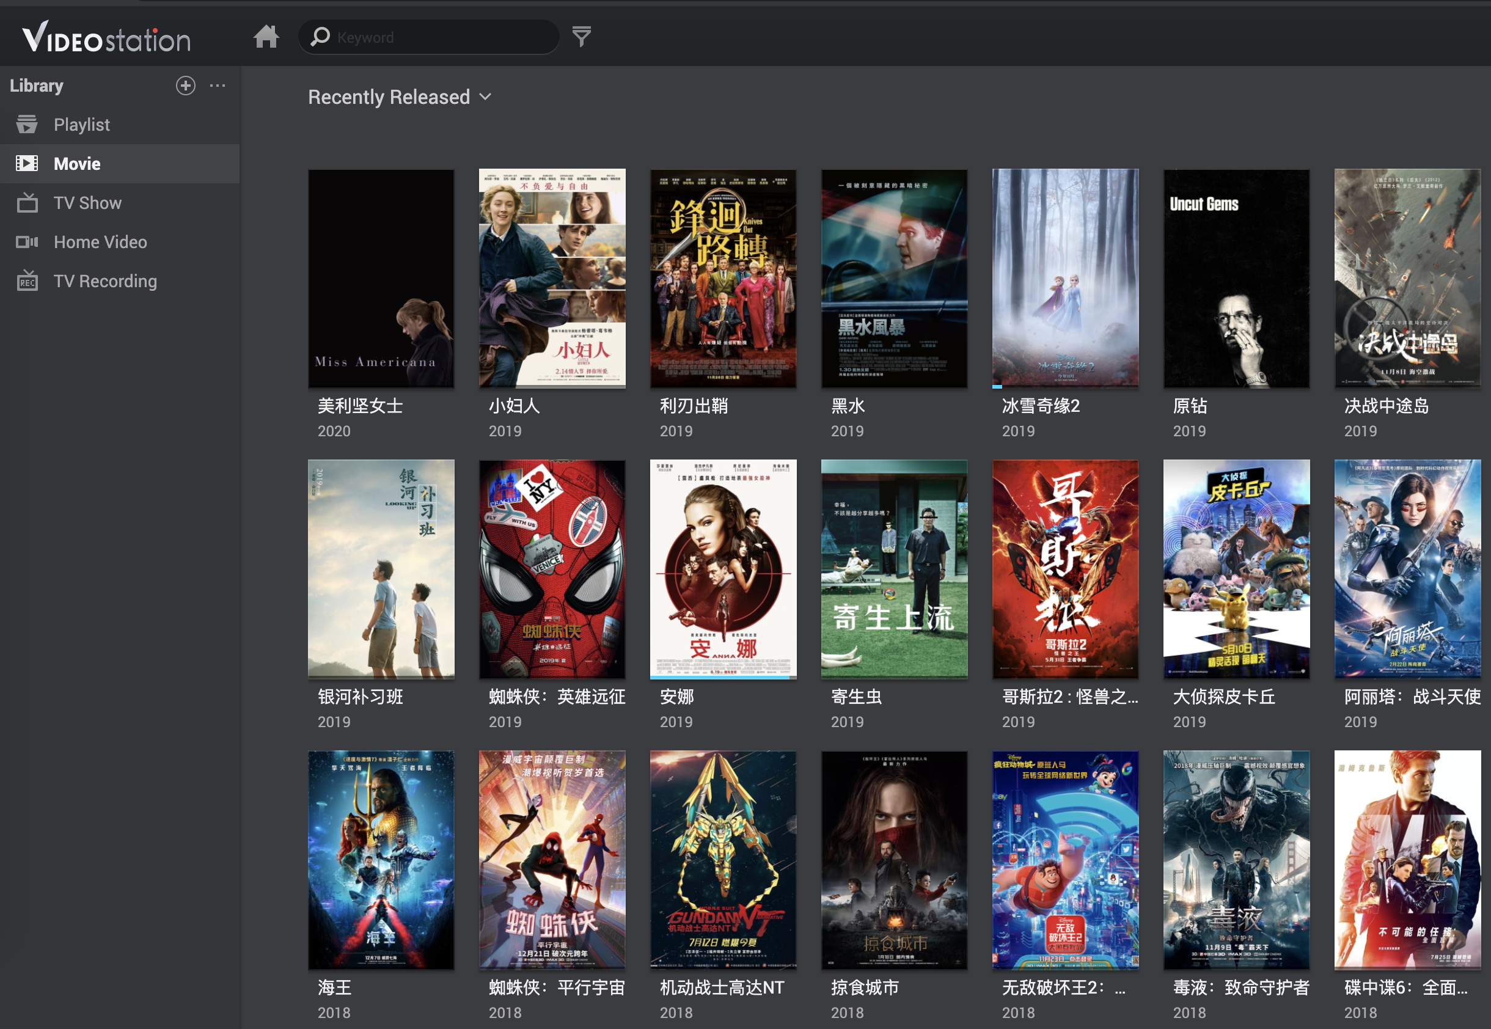The height and width of the screenshot is (1029, 1491).
Task: Open the 掠食城市 poster
Action: (x=894, y=860)
